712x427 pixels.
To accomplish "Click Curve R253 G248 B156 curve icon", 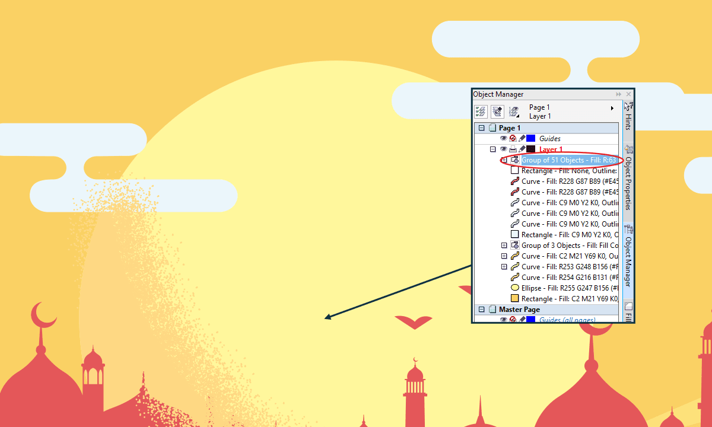I will point(515,267).
